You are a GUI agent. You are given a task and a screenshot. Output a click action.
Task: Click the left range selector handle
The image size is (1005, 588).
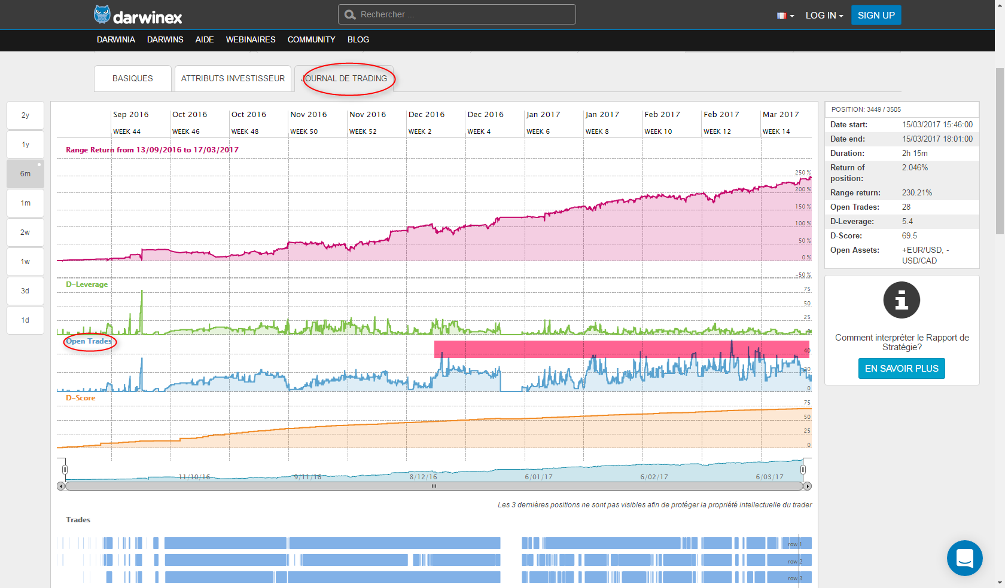(65, 470)
